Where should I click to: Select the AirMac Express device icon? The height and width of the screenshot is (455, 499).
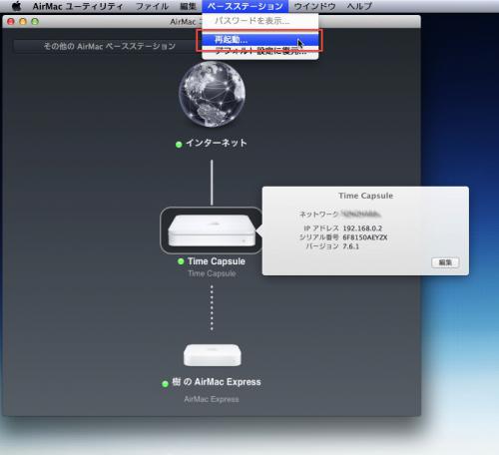point(213,355)
